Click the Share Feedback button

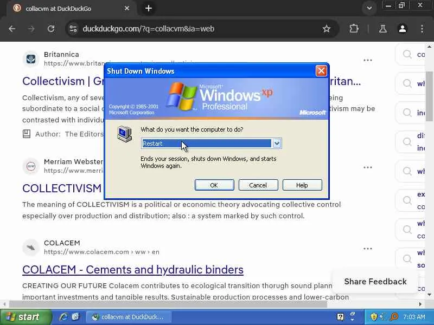coord(375,282)
